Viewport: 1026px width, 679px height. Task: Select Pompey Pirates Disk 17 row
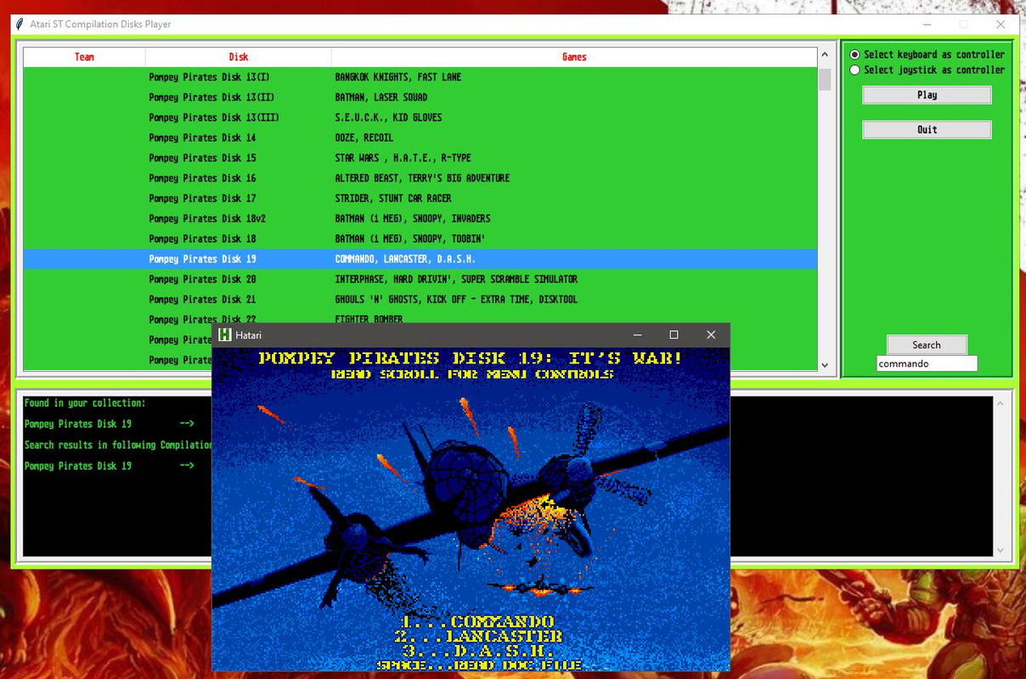[420, 199]
